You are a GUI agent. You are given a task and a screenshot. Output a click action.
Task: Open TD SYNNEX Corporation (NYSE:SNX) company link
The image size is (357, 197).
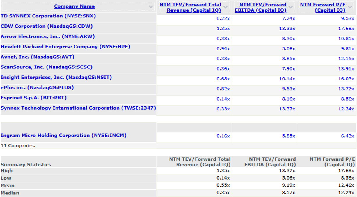pos(48,16)
